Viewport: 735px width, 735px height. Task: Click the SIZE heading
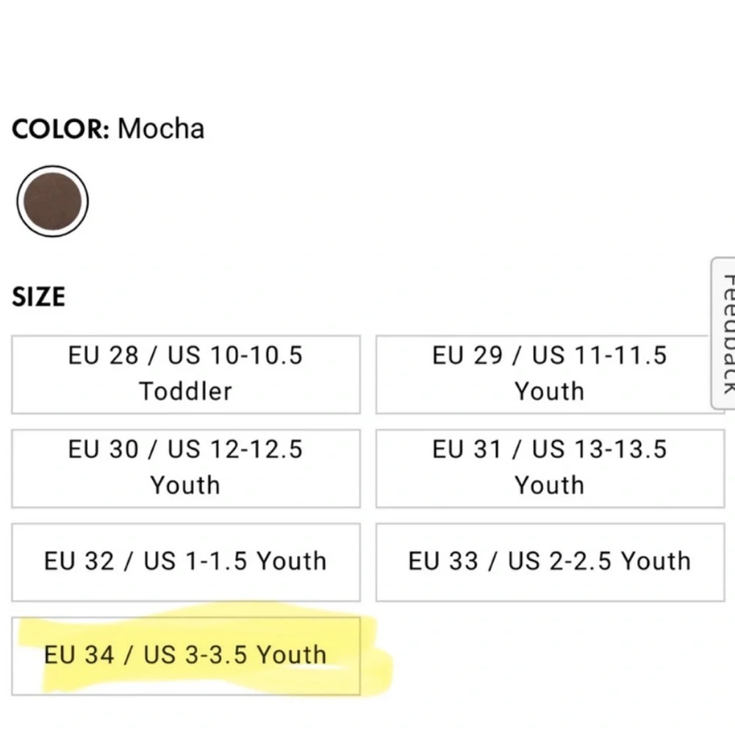click(x=38, y=296)
